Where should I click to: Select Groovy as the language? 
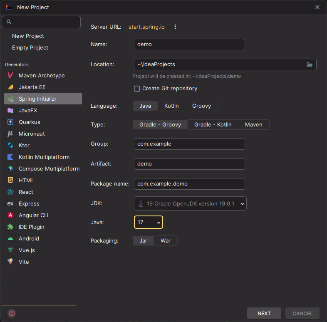point(201,106)
